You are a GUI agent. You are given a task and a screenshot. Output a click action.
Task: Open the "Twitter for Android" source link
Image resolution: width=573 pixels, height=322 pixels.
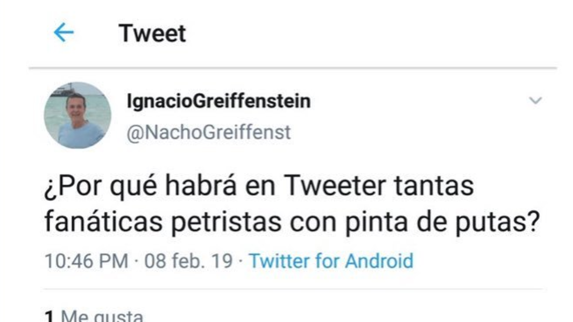[x=331, y=261]
